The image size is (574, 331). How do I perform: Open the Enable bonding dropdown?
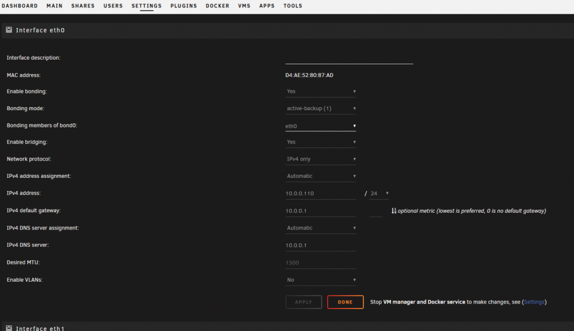321,91
